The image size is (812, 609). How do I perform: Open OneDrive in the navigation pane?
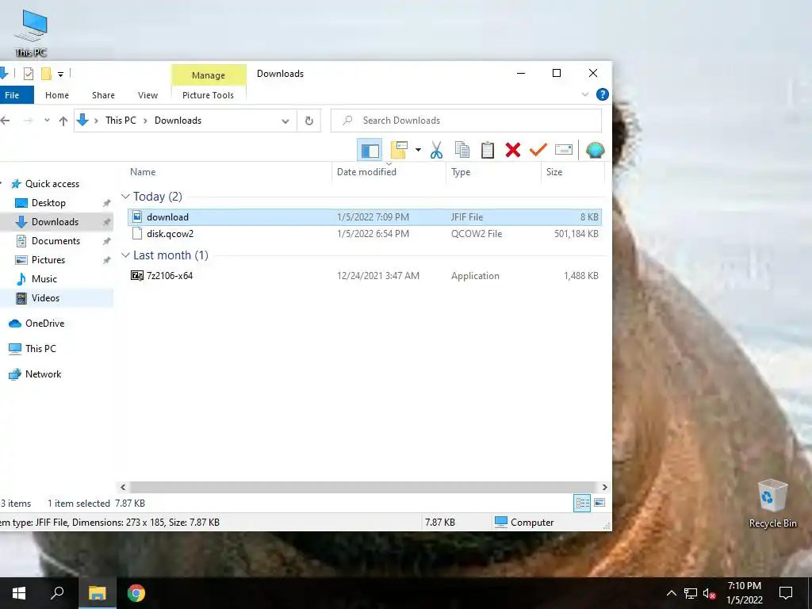click(45, 324)
